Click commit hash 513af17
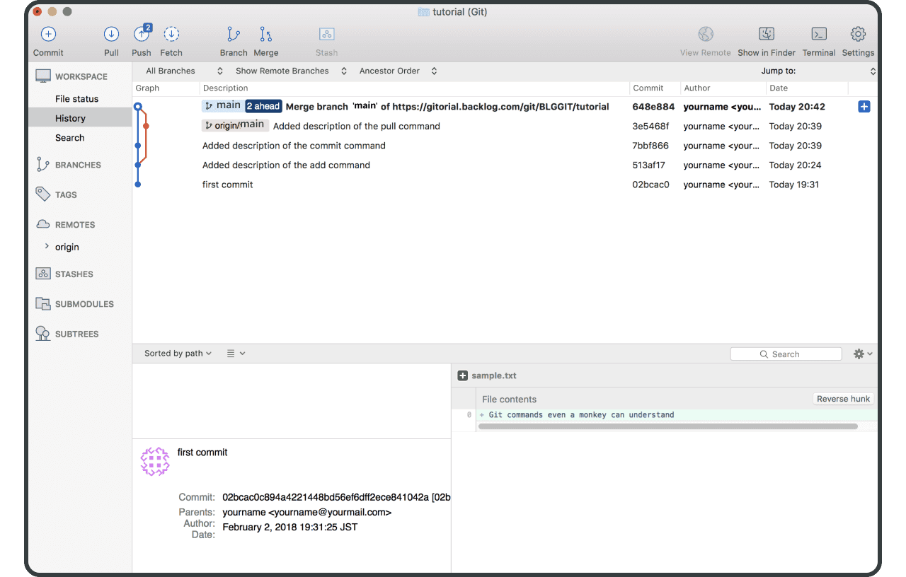 pyautogui.click(x=648, y=165)
